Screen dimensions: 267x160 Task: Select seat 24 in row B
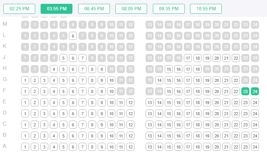point(255,136)
